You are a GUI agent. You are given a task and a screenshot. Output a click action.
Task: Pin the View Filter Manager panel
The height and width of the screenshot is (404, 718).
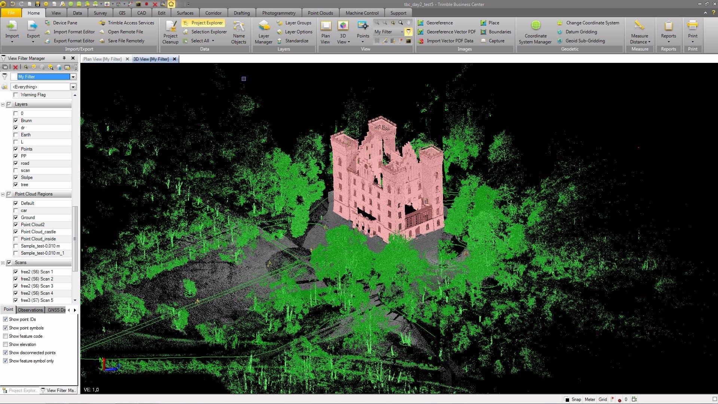pos(64,58)
